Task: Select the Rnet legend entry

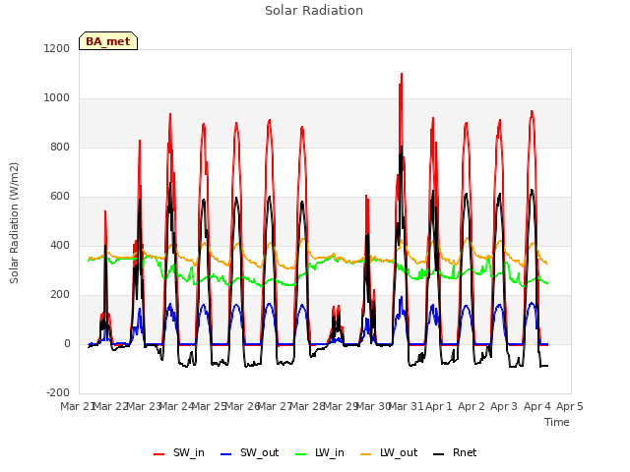Action: 455,452
